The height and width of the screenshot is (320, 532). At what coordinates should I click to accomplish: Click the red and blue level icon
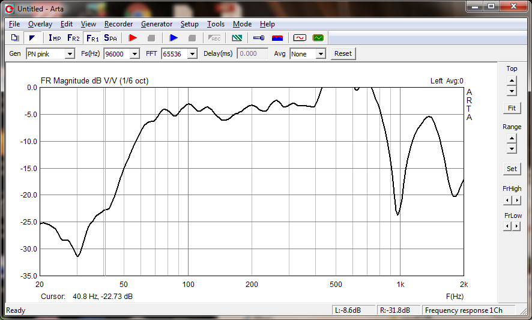277,38
